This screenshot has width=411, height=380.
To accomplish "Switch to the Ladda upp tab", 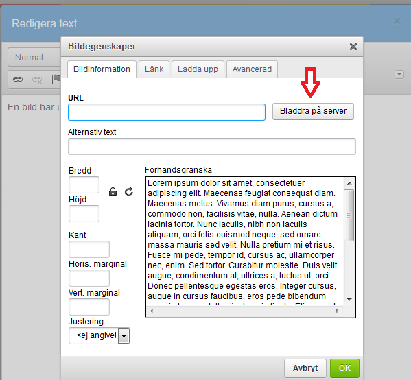I will (198, 69).
